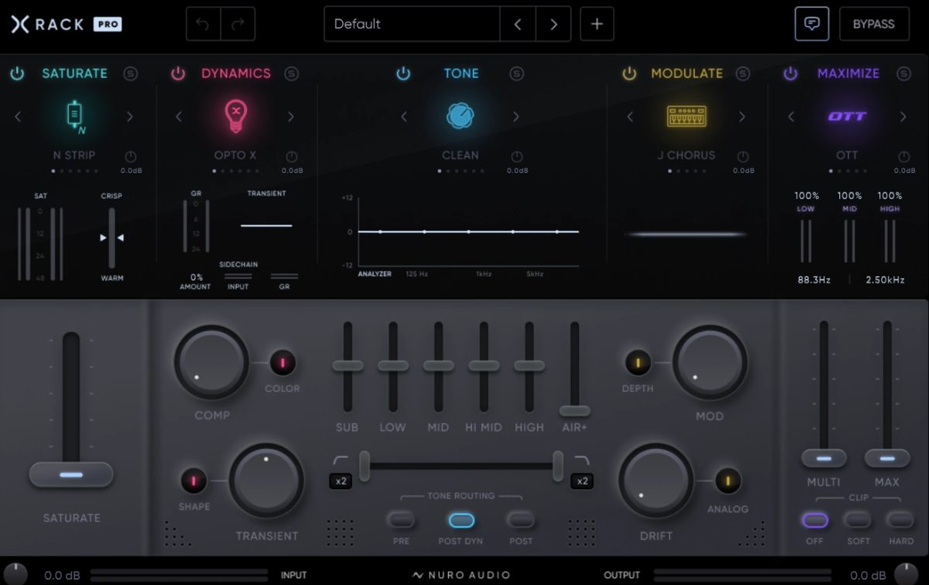Toggle the Shape button beside Transient
Image resolution: width=929 pixels, height=585 pixels.
(x=194, y=481)
